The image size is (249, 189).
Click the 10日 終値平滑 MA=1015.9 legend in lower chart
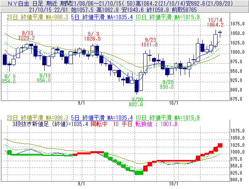[x=167, y=118]
